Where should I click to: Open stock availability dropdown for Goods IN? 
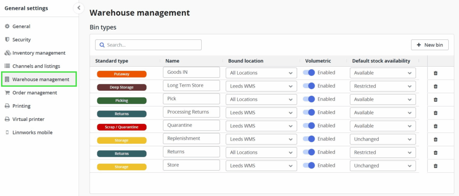tap(383, 73)
